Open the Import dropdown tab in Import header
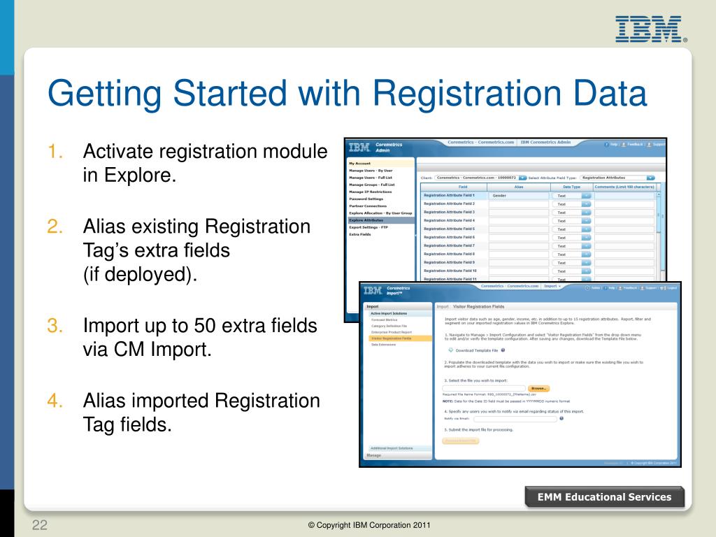The image size is (716, 537). click(552, 286)
